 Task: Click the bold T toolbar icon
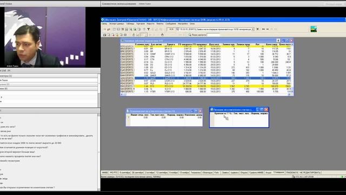[149, 29]
